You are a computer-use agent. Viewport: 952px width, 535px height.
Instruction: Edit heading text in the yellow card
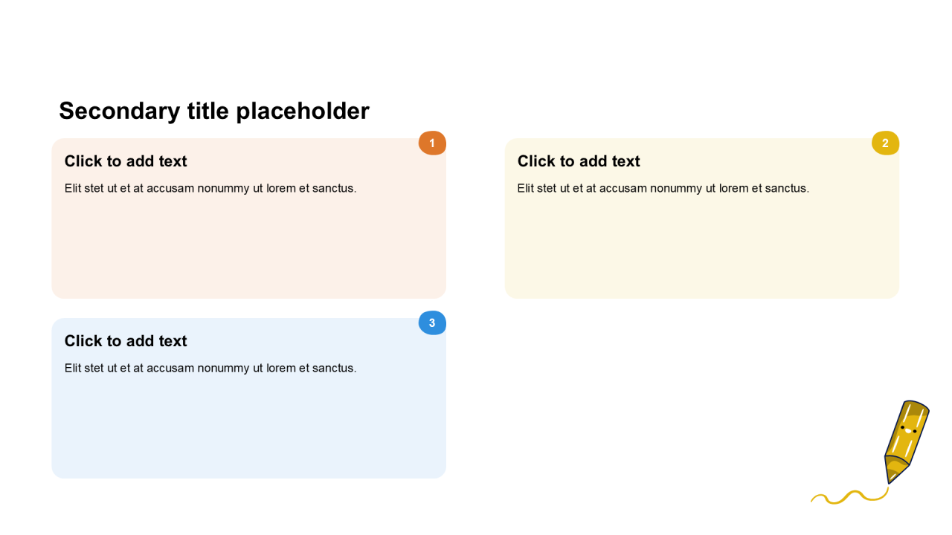pyautogui.click(x=579, y=161)
